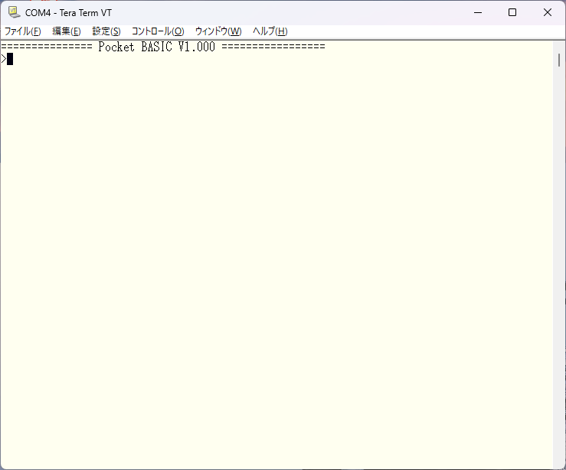Viewport: 566px width, 470px height.
Task: Click the equals signs left of "Pocket"
Action: coord(46,47)
